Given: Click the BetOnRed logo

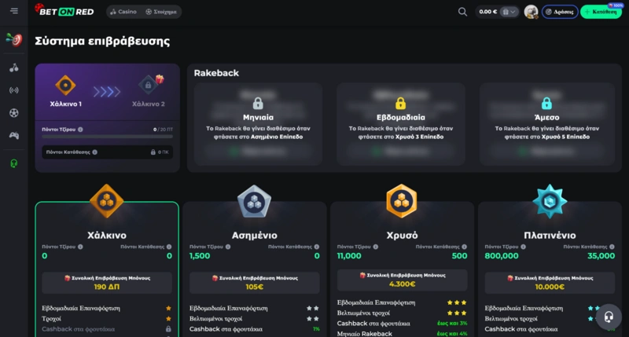Looking at the screenshot, I should click(66, 11).
